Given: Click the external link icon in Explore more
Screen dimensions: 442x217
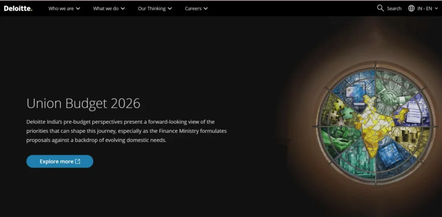Looking at the screenshot, I should [x=78, y=161].
